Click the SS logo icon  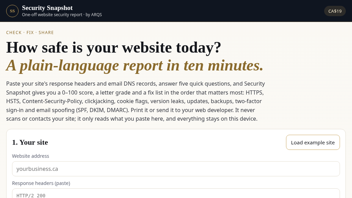(x=12, y=11)
